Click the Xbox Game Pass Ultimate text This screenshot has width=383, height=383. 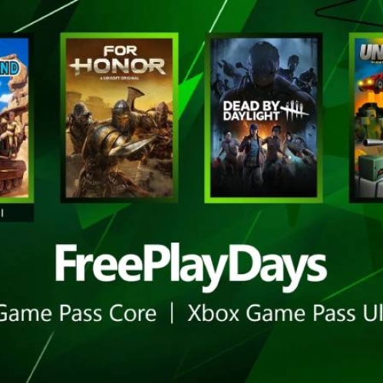pyautogui.click(x=286, y=313)
